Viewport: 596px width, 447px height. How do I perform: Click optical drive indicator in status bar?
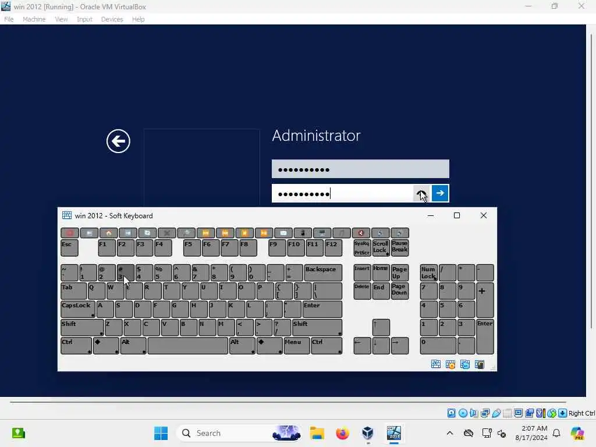[x=463, y=413]
